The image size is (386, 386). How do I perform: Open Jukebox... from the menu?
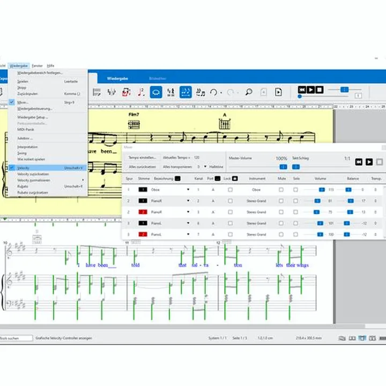pos(48,138)
